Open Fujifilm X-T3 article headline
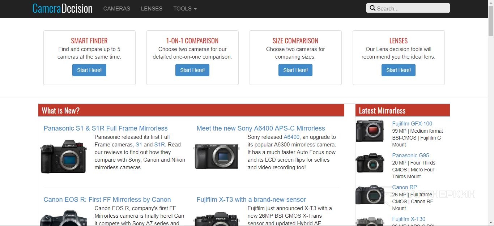The height and width of the screenshot is (226, 494). pos(251,200)
